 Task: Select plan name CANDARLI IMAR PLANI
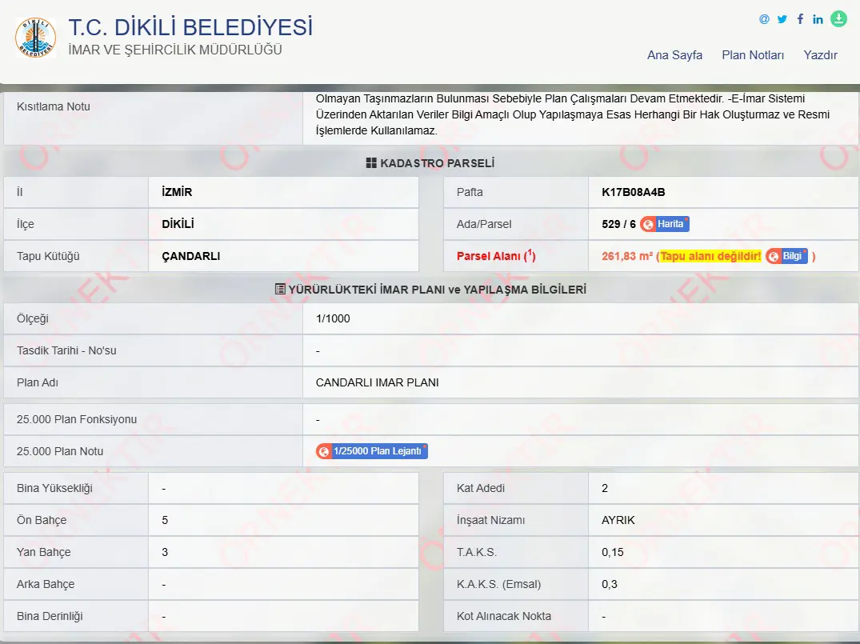coord(378,383)
